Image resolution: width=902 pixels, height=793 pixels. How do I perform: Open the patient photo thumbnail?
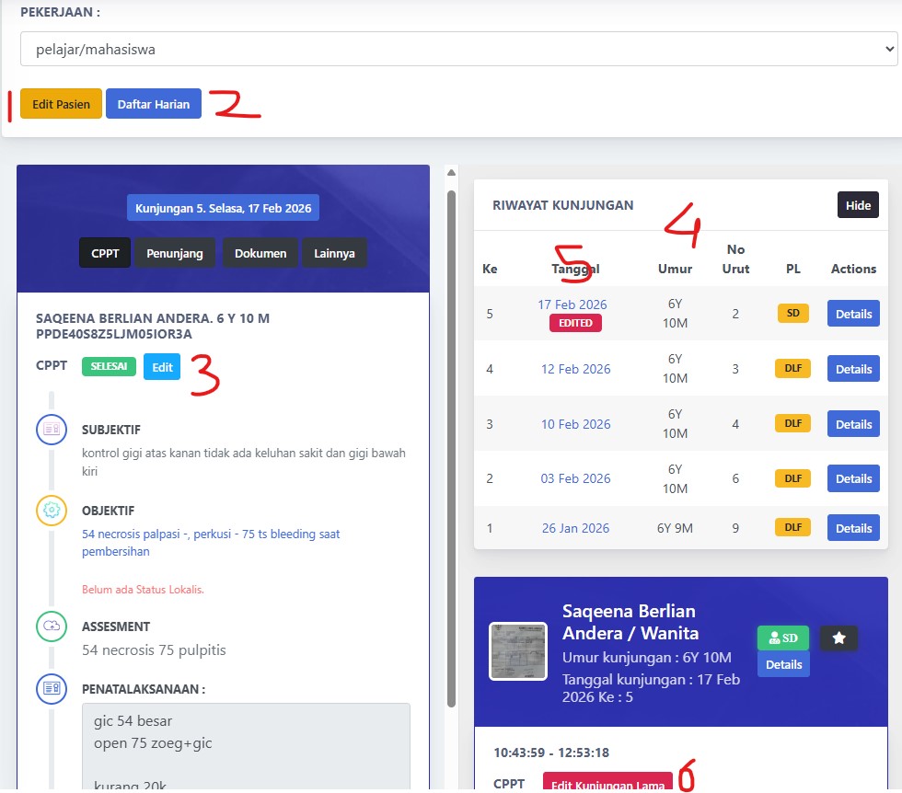coord(518,651)
